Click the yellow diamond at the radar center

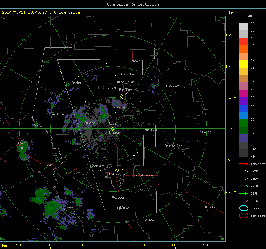point(113,129)
